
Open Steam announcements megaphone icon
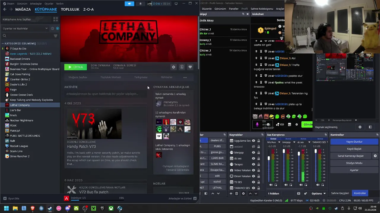point(129,4)
